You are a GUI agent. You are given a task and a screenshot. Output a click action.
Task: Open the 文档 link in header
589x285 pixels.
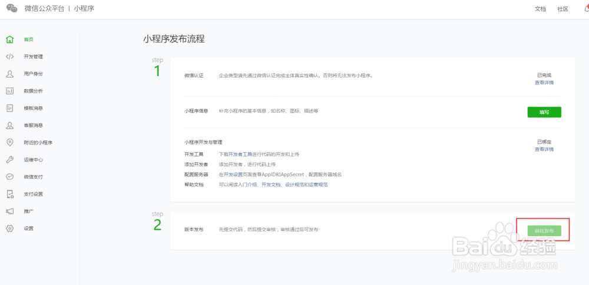point(540,9)
